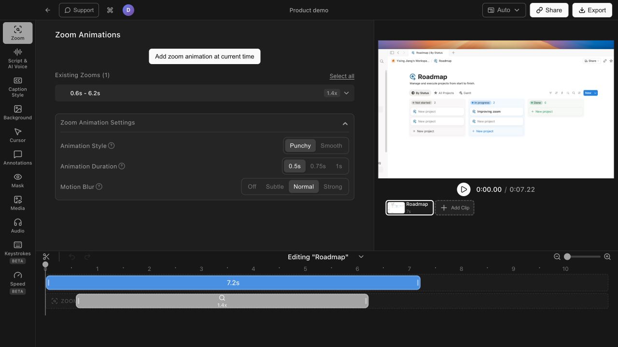Click the Export button

(592, 10)
